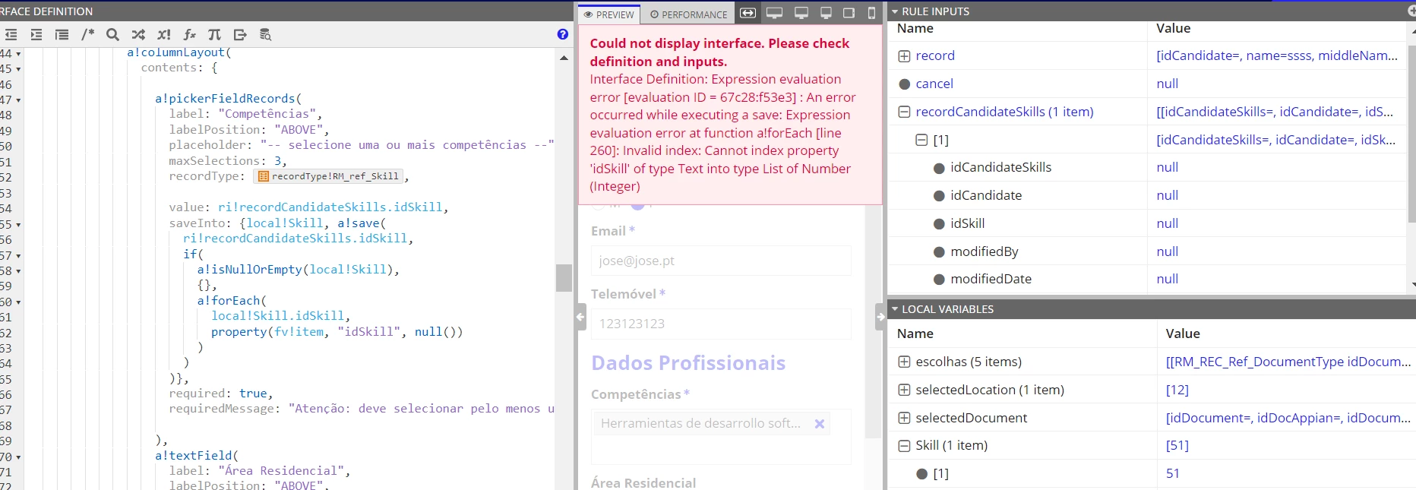Select the medium desktop preview icon
This screenshot has height=490, width=1416.
pyautogui.click(x=801, y=13)
